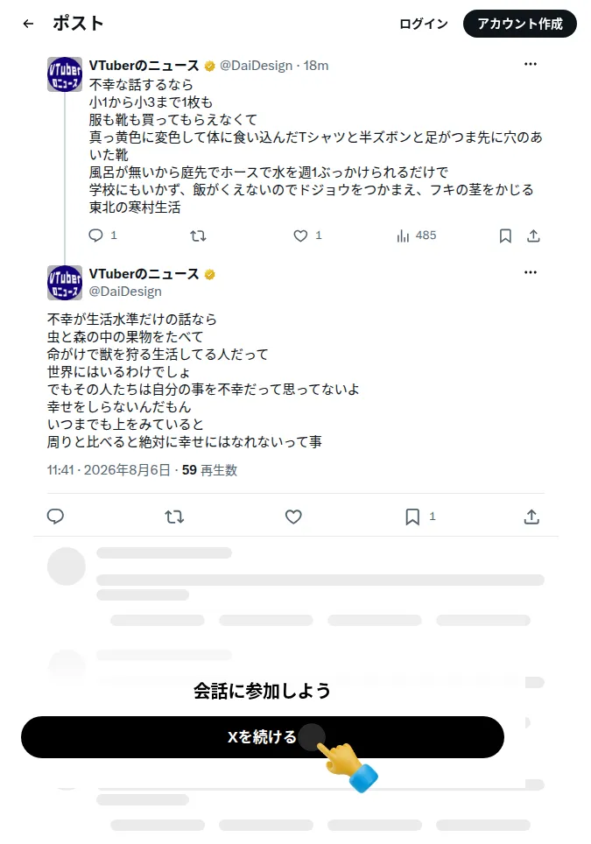The height and width of the screenshot is (844, 591).
Task: Click the ログイン link
Action: point(424,24)
